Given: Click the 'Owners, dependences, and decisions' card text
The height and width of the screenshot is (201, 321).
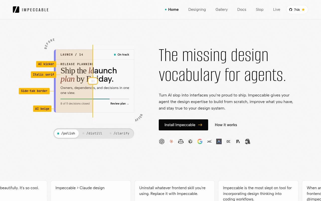Looking at the screenshot, I should click(x=95, y=90).
